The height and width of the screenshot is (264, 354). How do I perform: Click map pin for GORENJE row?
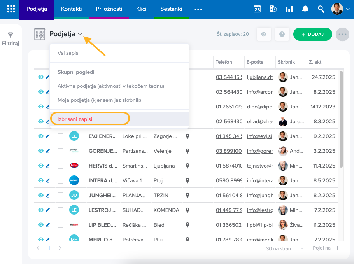pyautogui.click(x=187, y=151)
